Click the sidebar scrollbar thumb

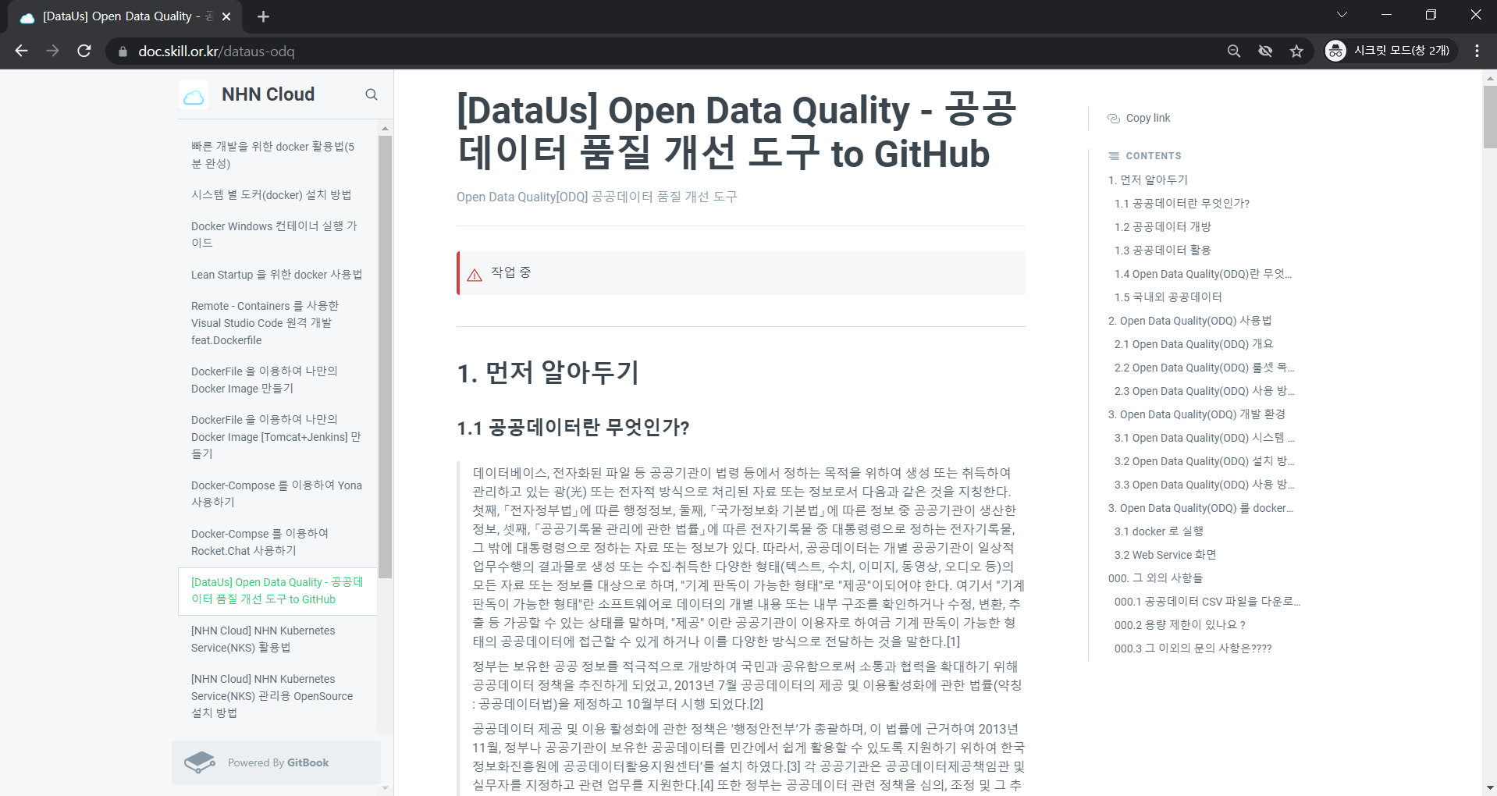click(385, 357)
